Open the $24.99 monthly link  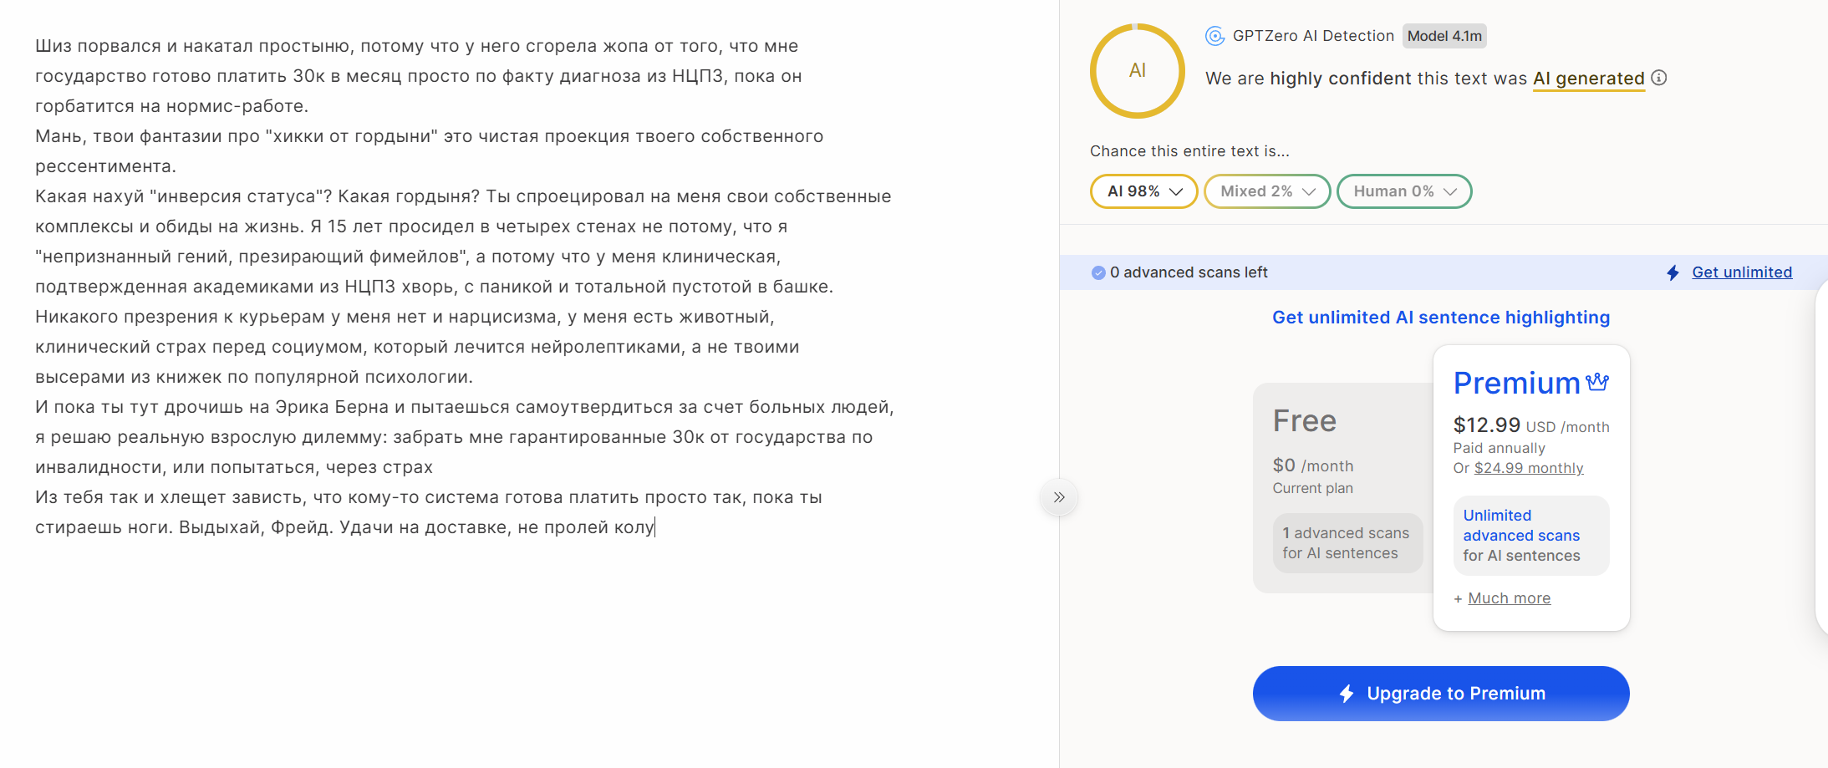(x=1529, y=468)
